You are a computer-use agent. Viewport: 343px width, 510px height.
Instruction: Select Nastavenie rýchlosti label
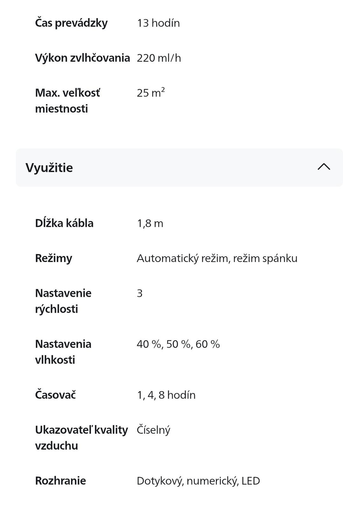click(x=63, y=301)
